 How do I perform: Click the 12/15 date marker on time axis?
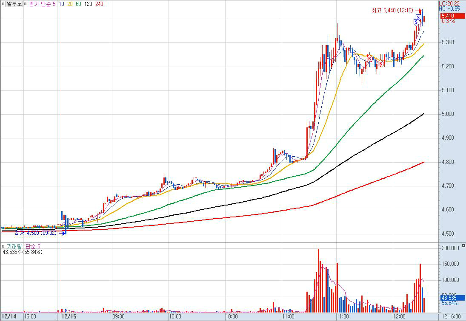tap(69, 316)
